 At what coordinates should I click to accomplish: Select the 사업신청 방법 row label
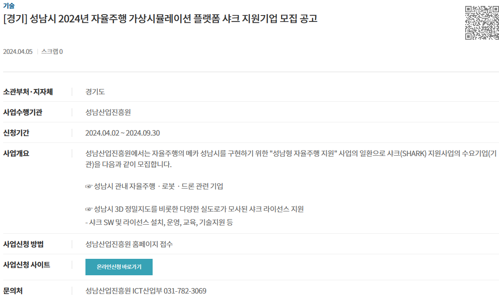point(23,244)
